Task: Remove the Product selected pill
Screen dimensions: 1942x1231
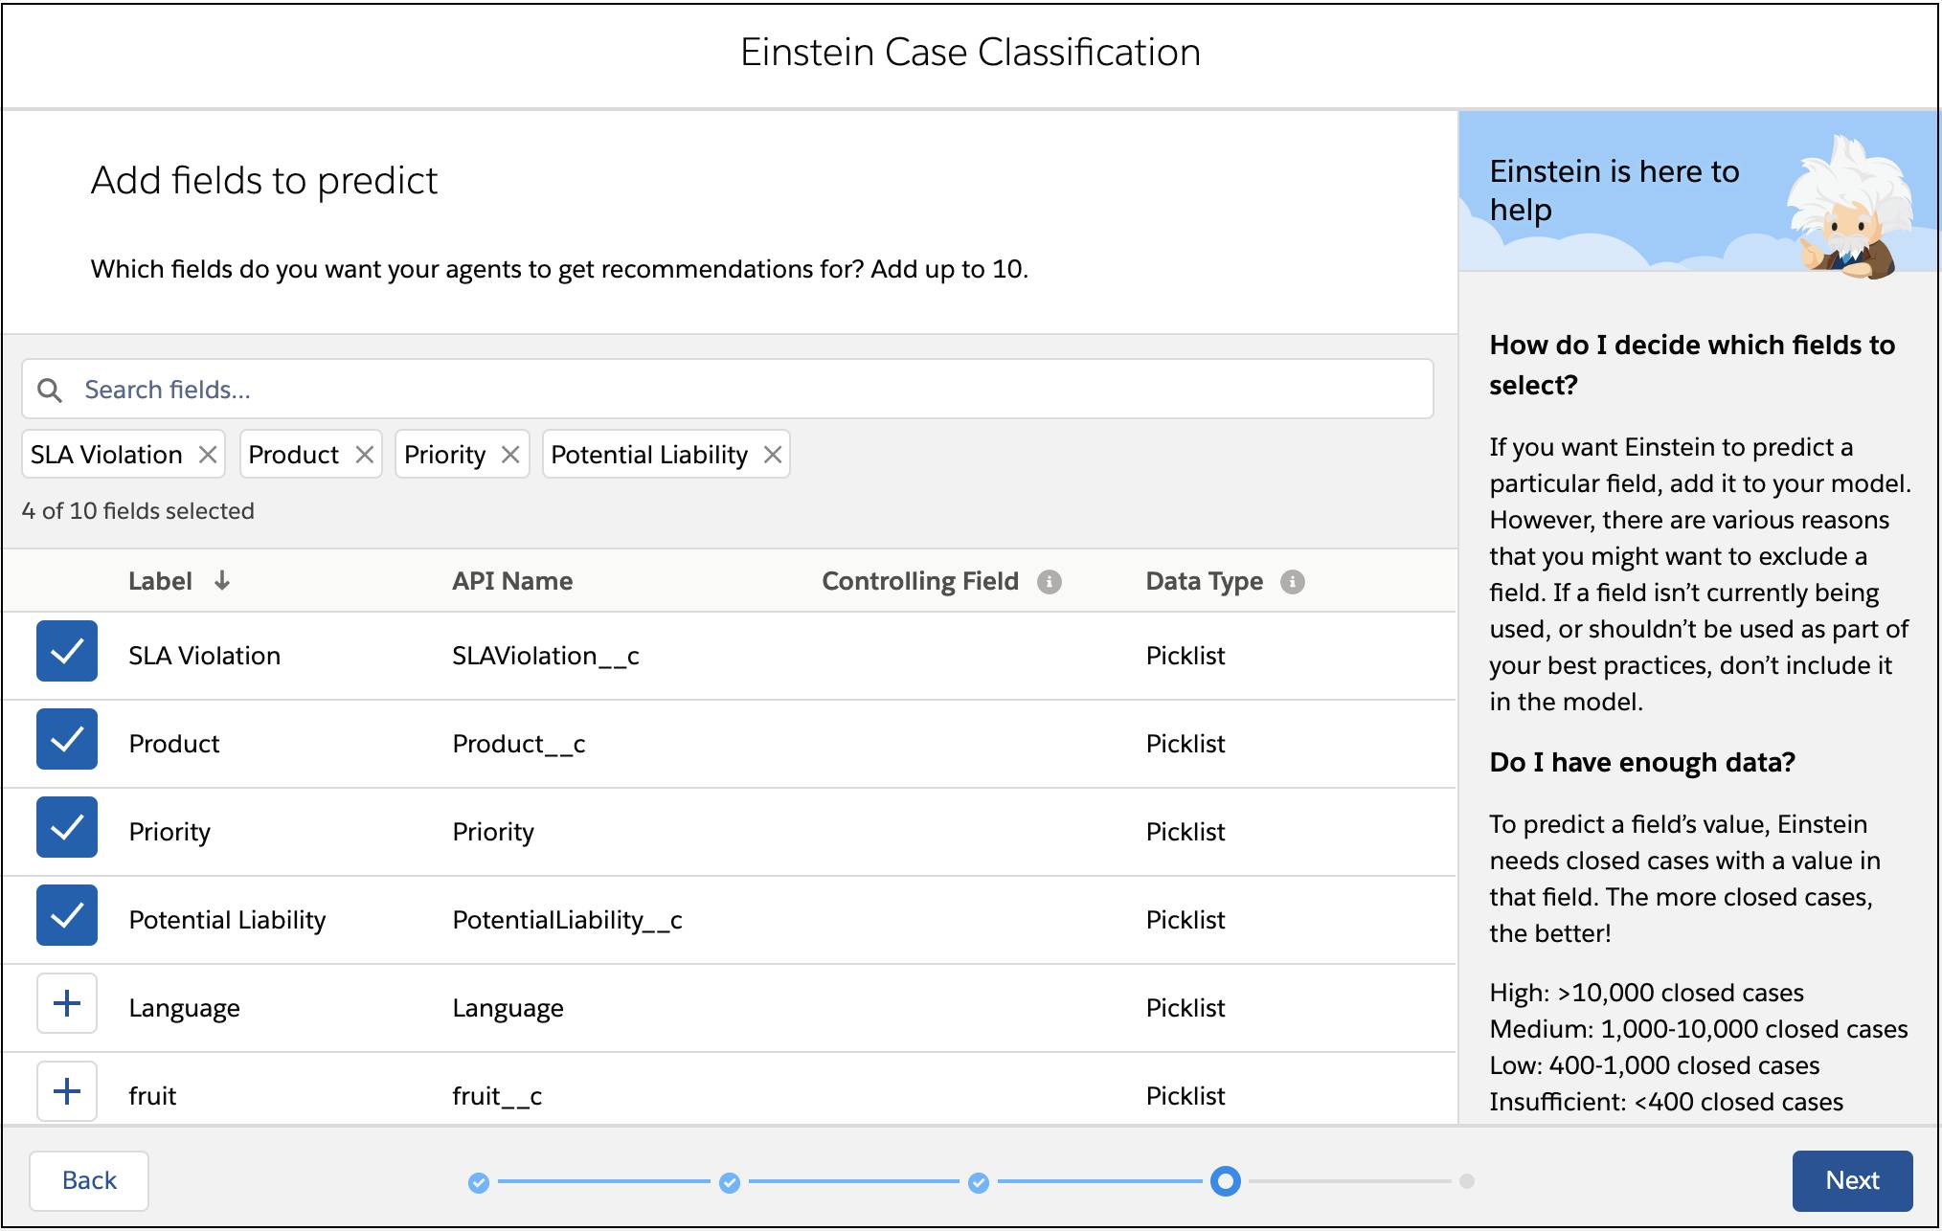Action: coord(364,455)
